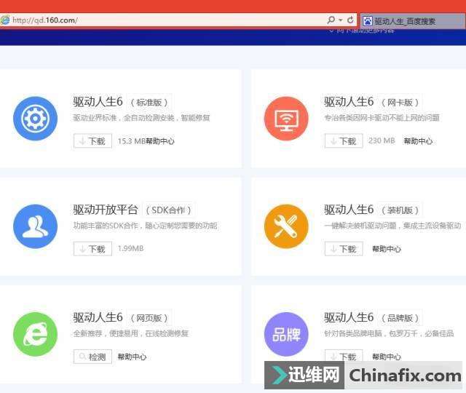Click the orange-red network monitor icon for 网卡版
The image size is (466, 393).
tap(286, 119)
